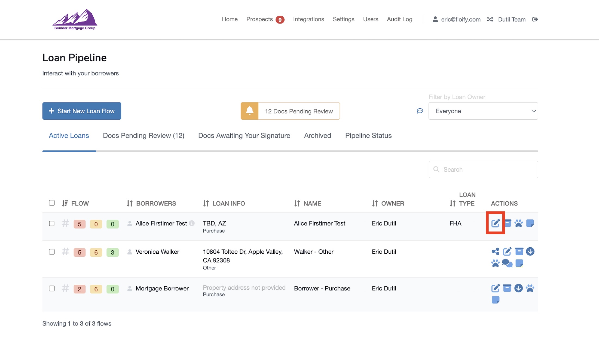
Task: Switch to the Archived tab
Action: click(317, 136)
